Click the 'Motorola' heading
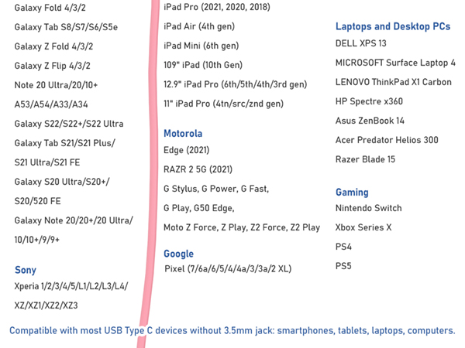This screenshot has height=348, width=465. coord(183,134)
